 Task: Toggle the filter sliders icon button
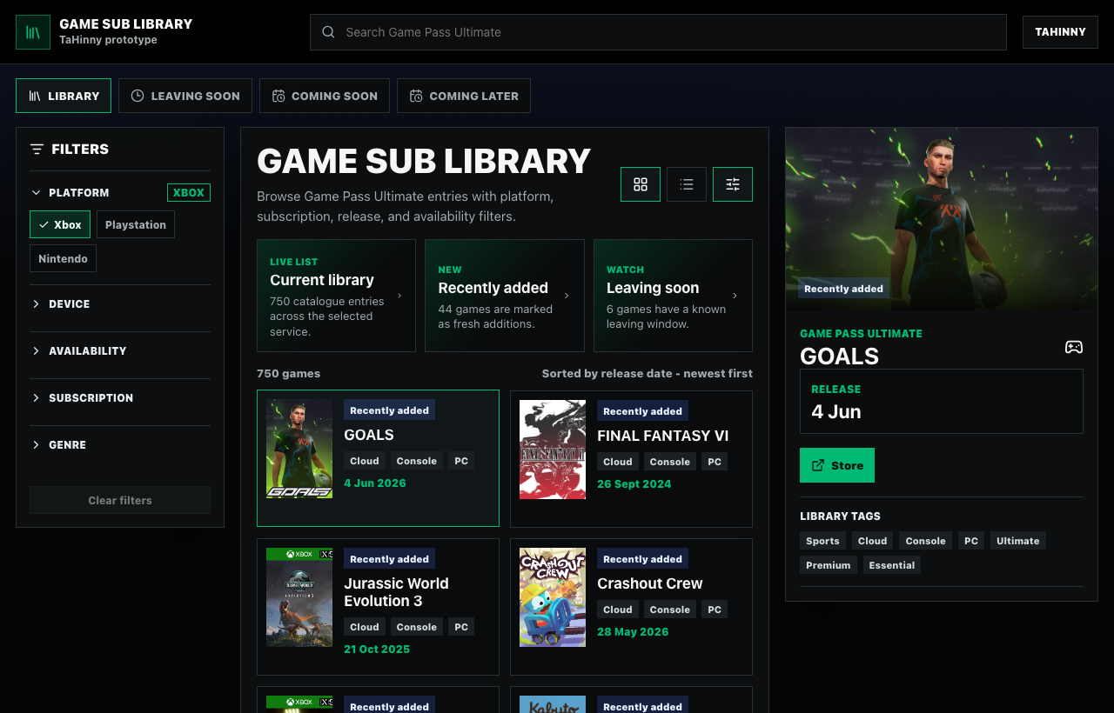[x=733, y=184]
